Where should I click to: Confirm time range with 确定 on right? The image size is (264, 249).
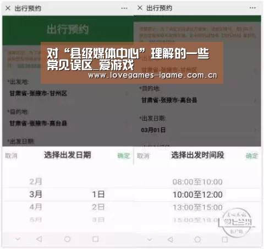[x=252, y=156]
